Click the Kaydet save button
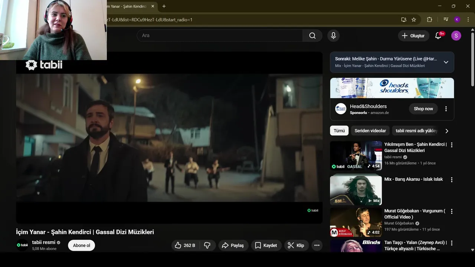The image size is (475, 267). coord(266,245)
